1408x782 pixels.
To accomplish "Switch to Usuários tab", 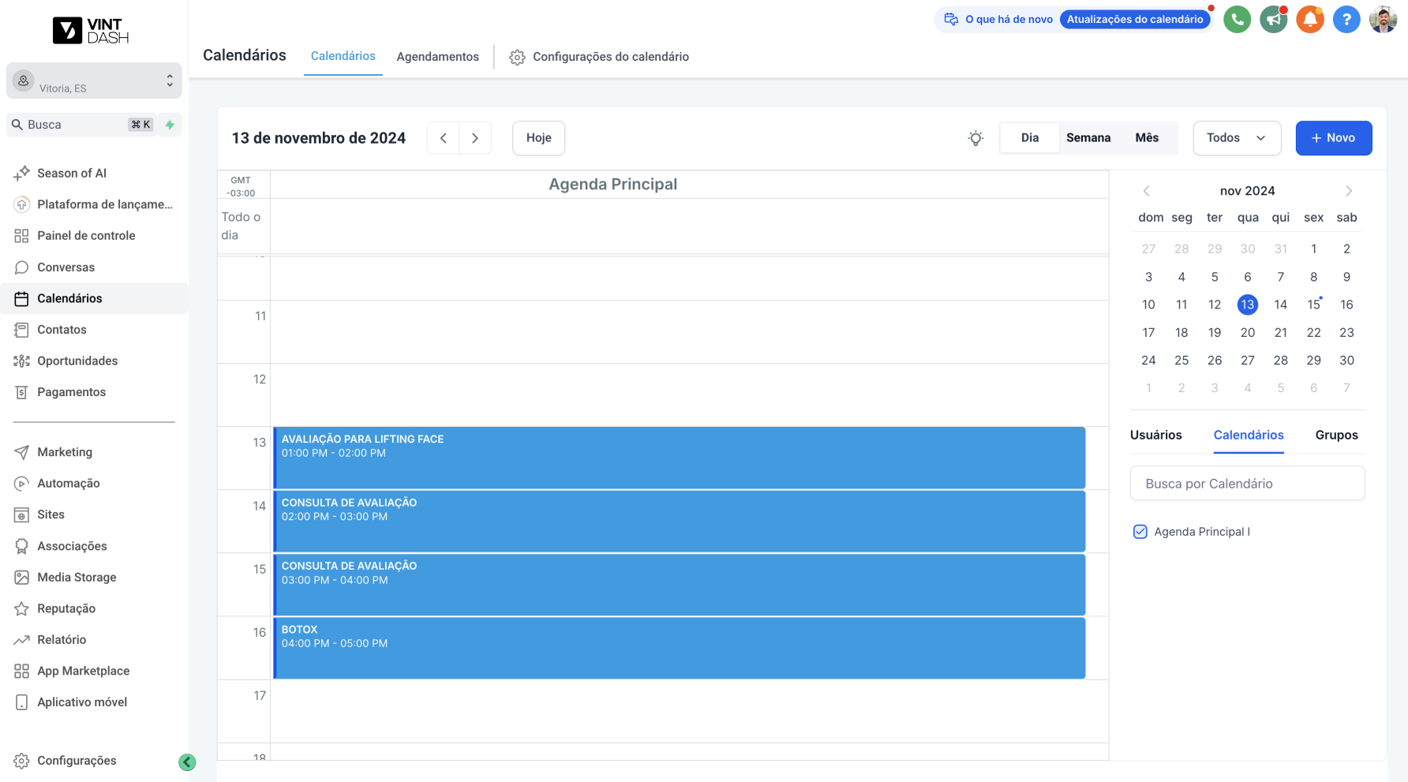I will 1155,435.
